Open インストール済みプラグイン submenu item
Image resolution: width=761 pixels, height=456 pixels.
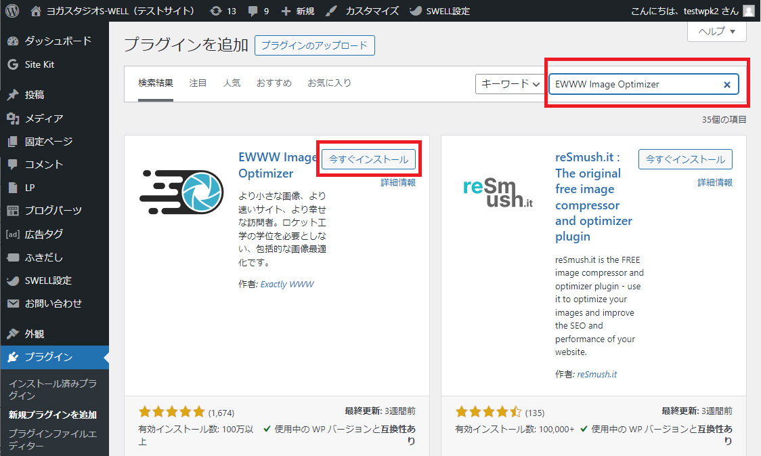pos(52,390)
